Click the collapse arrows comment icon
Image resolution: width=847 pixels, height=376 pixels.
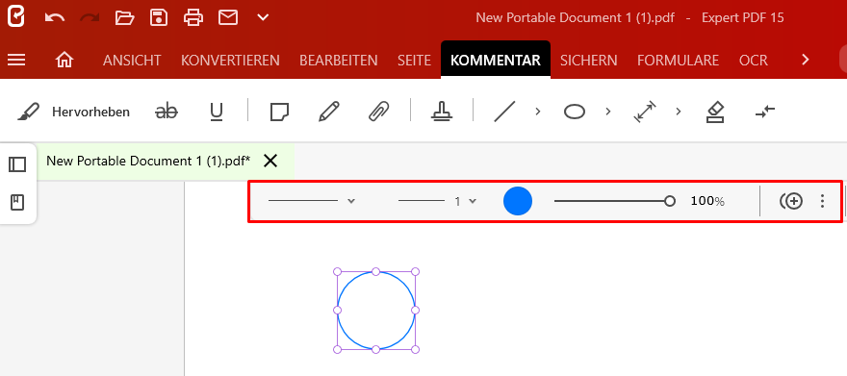click(765, 112)
